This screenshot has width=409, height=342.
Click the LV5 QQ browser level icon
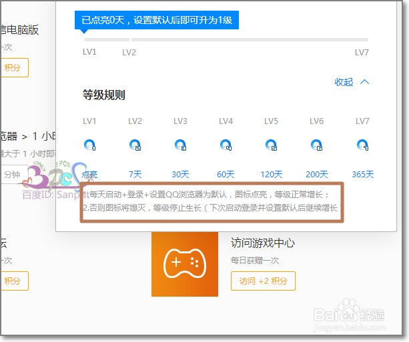pos(272,145)
